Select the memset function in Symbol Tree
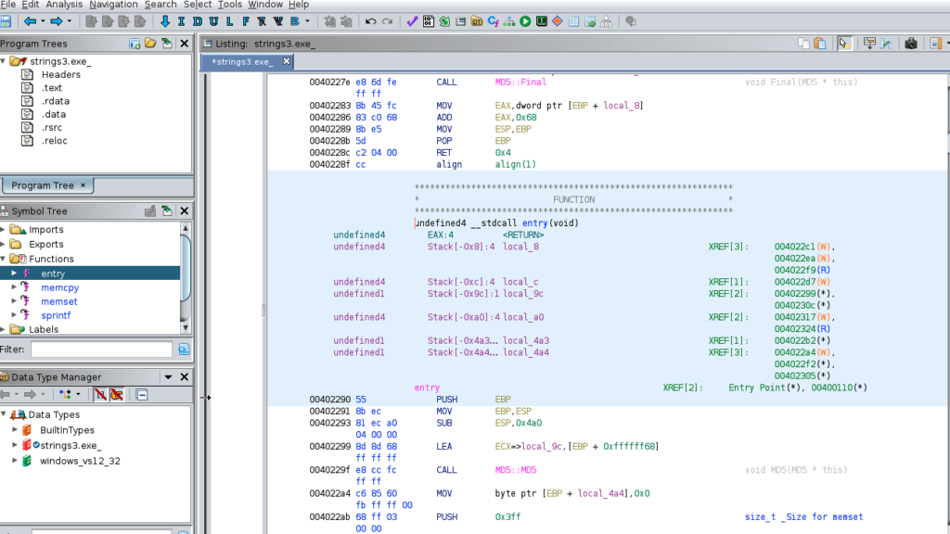 tap(58, 301)
